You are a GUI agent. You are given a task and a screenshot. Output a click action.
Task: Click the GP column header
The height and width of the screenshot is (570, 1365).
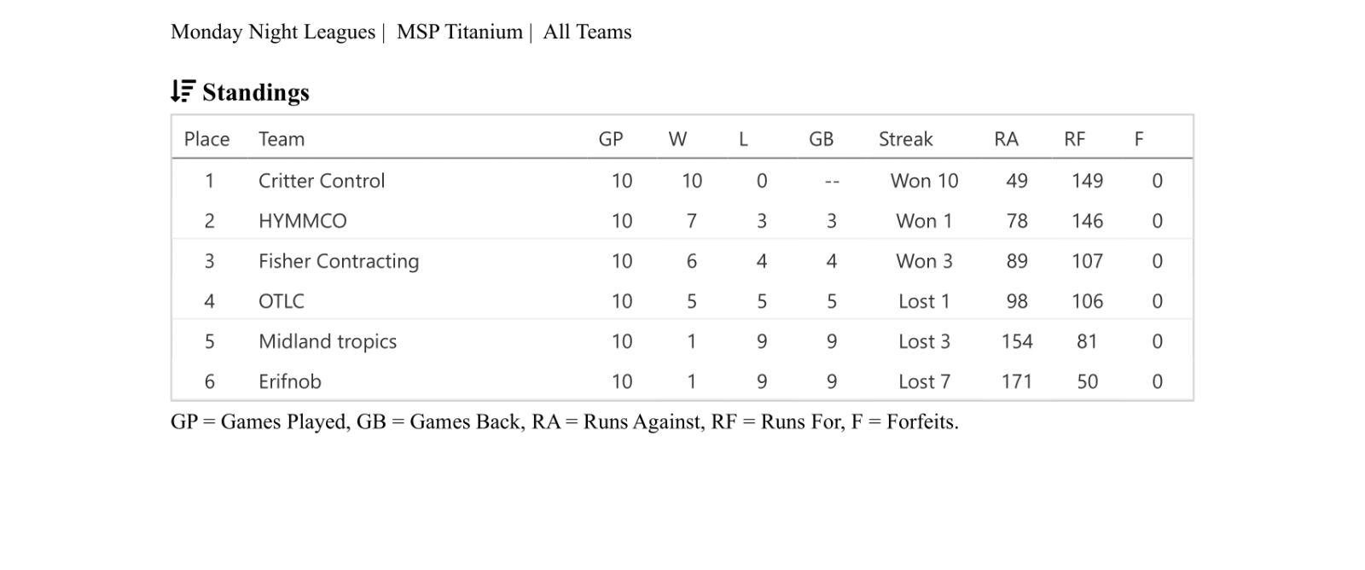pyautogui.click(x=611, y=139)
